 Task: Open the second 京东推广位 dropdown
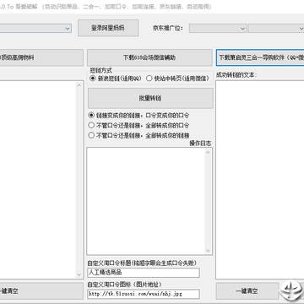[x=276, y=28]
